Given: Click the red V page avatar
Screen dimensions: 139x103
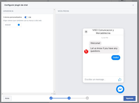Looking at the screenshot, I should click(86, 51).
